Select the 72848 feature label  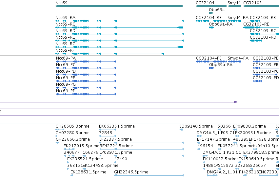(106, 133)
